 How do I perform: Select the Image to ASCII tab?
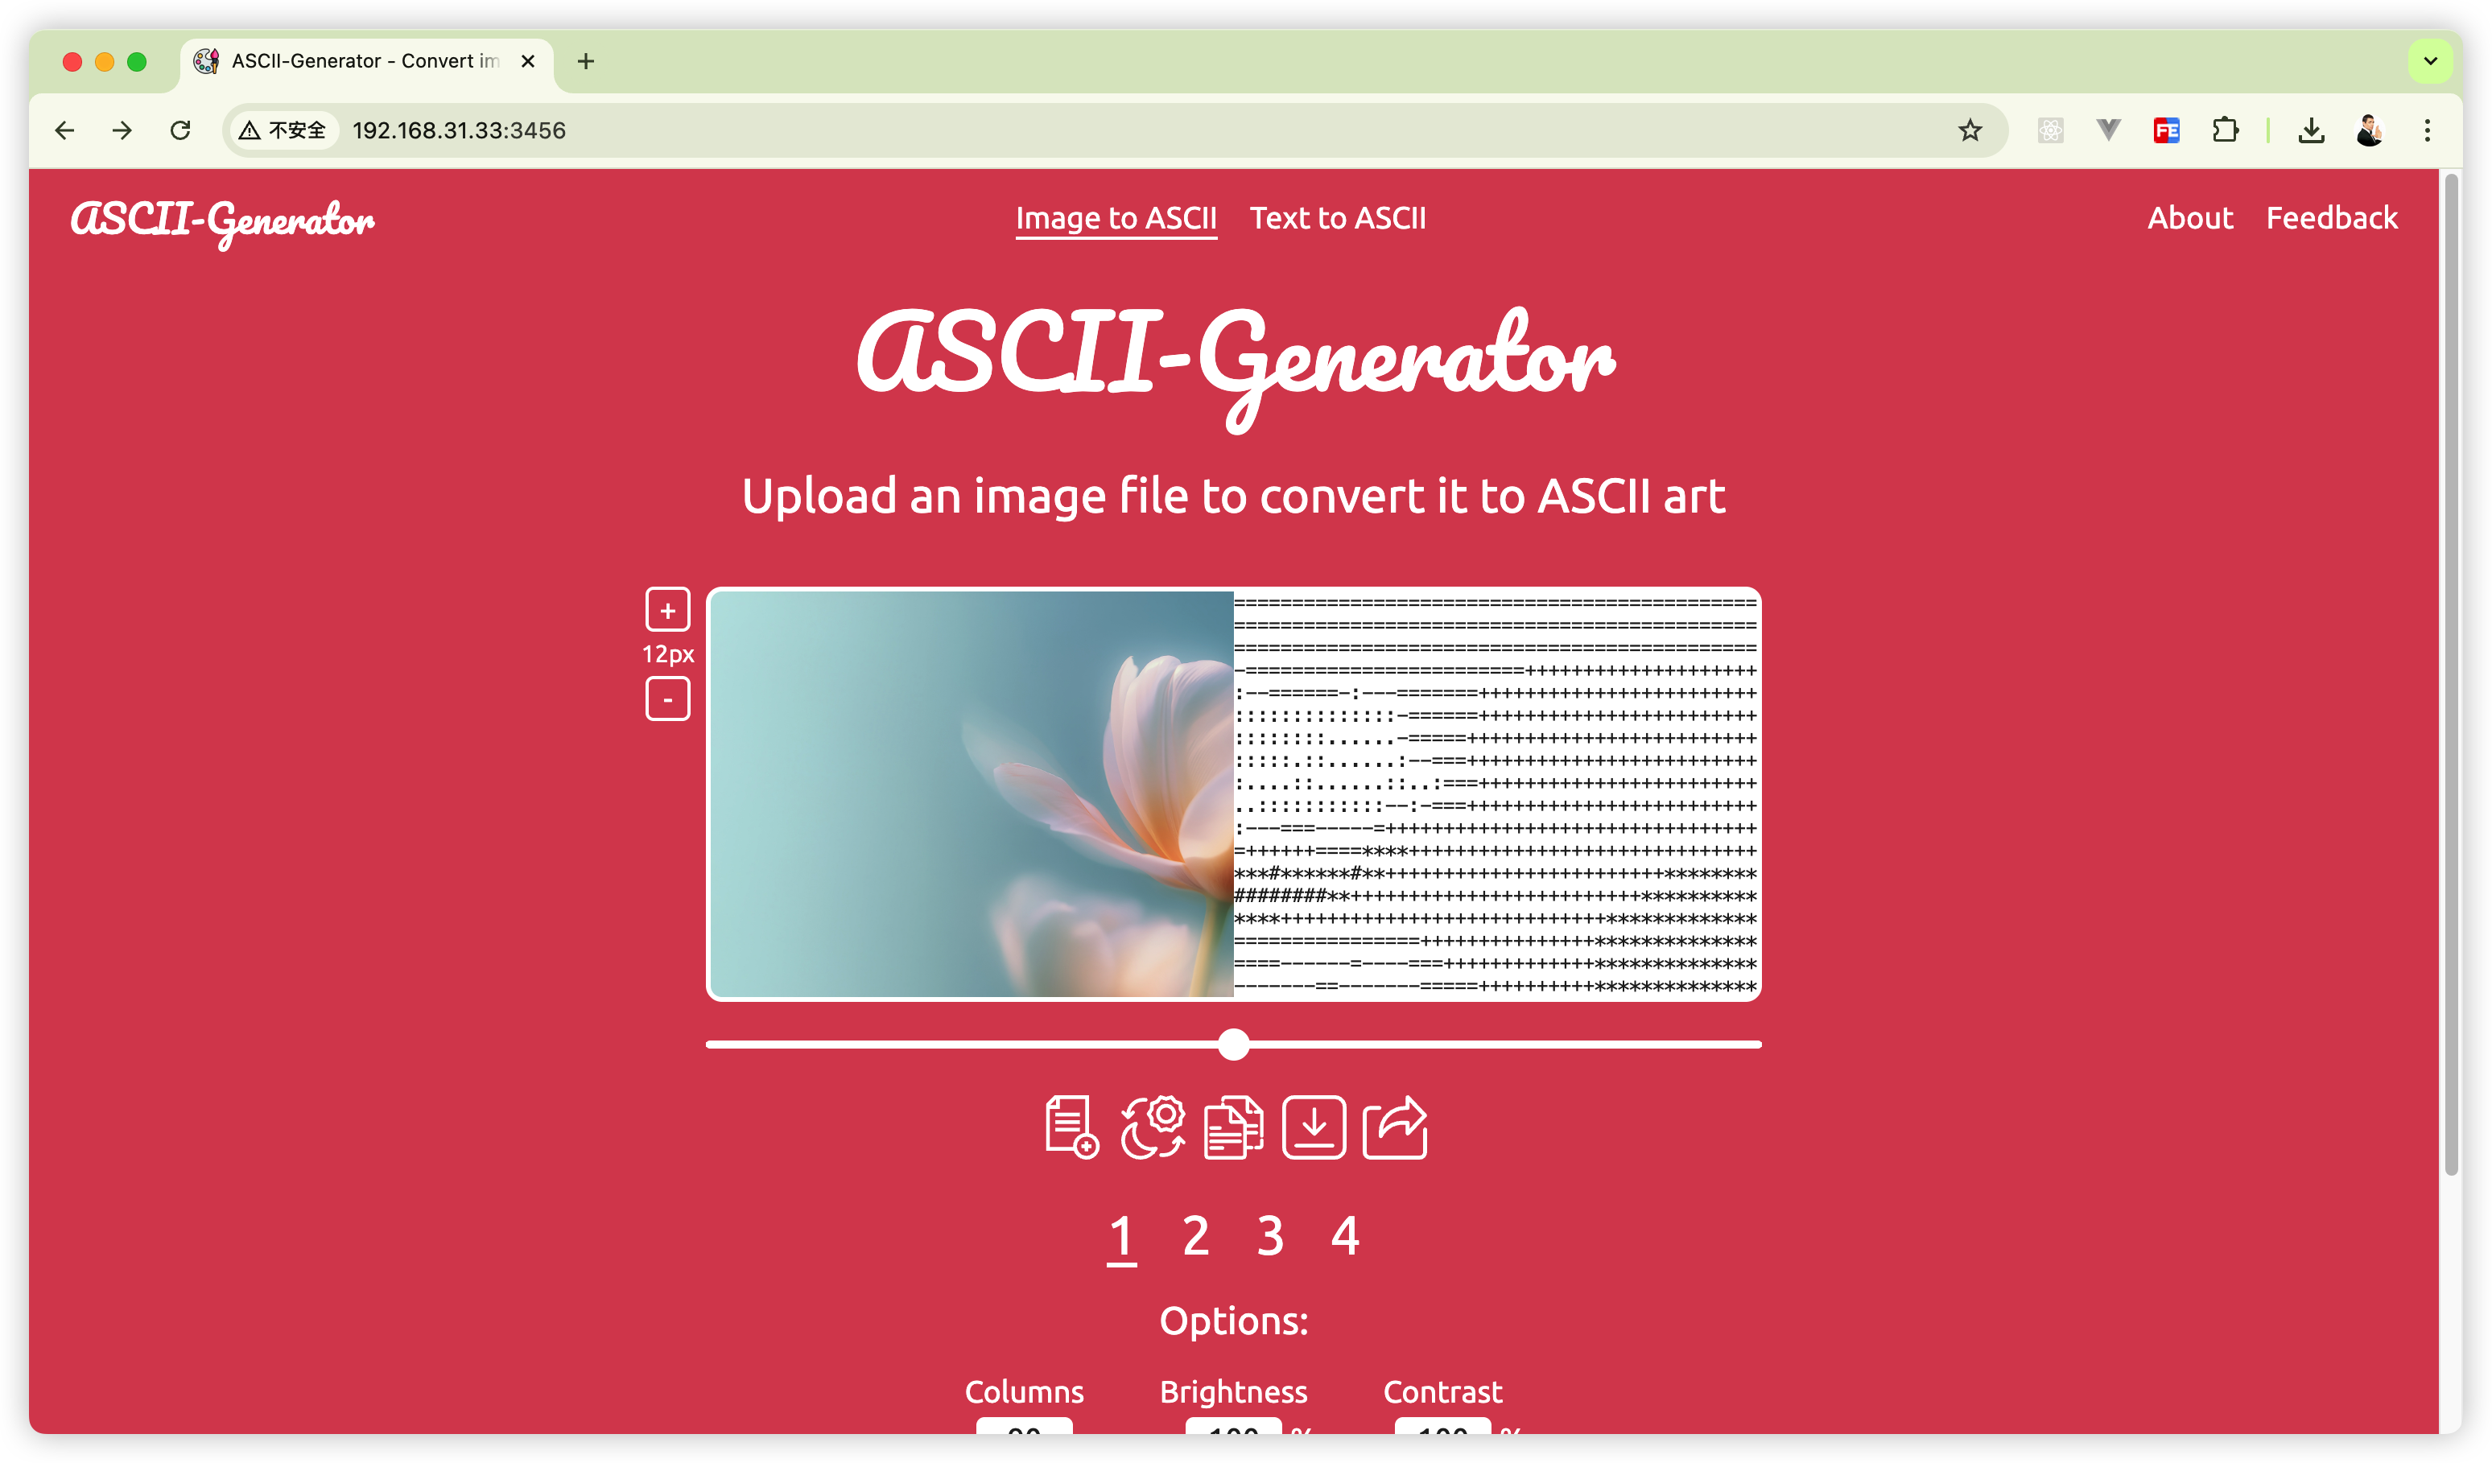tap(1116, 217)
